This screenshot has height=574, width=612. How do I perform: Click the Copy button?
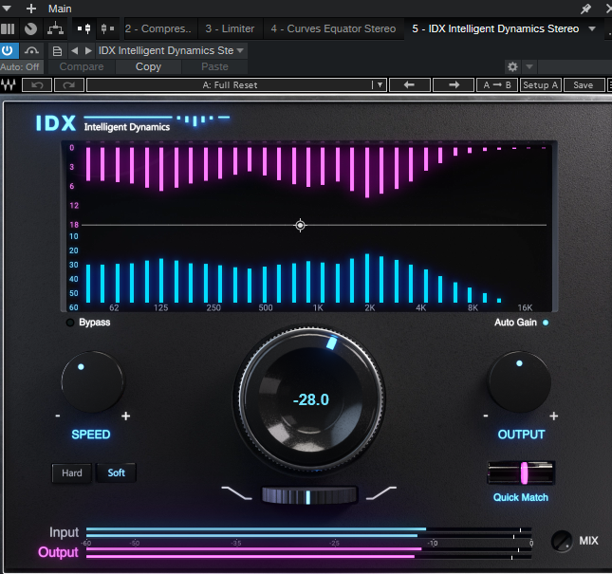148,66
